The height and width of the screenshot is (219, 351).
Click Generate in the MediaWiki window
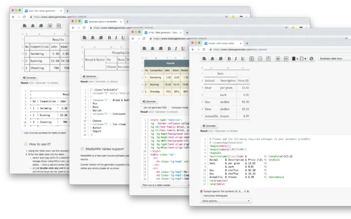point(89,76)
